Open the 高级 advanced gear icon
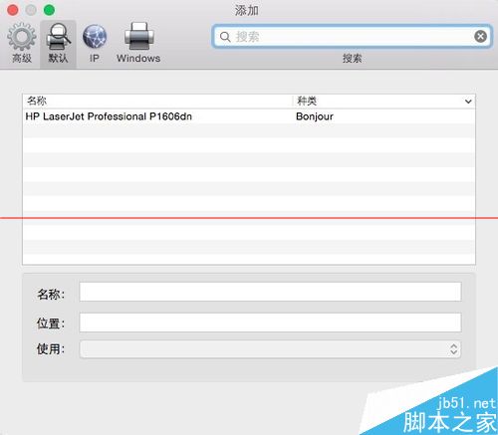 22,43
